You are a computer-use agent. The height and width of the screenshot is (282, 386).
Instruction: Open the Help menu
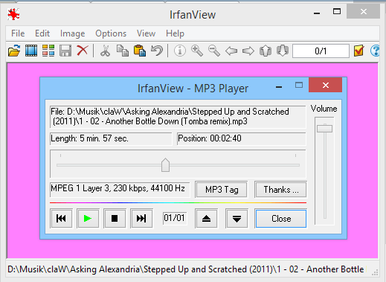(175, 33)
